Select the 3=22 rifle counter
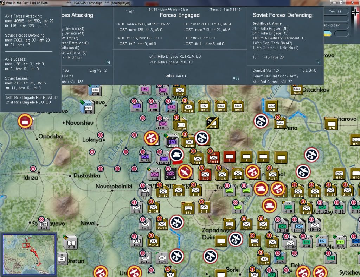 click(x=273, y=243)
